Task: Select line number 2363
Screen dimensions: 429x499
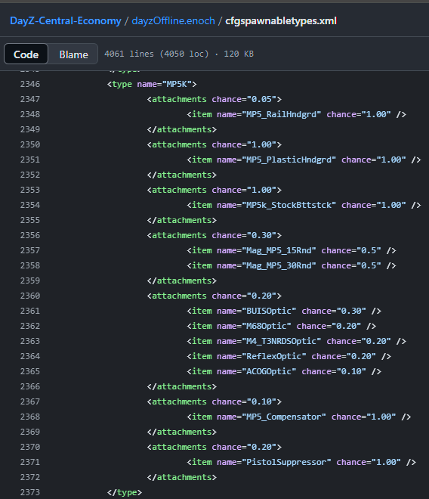Action: tap(30, 341)
